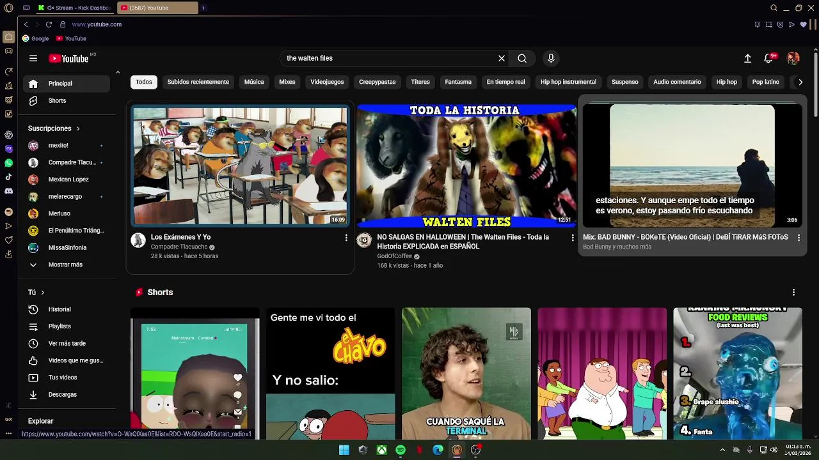Go to Principal in the sidebar
The image size is (819, 460).
pos(67,84)
